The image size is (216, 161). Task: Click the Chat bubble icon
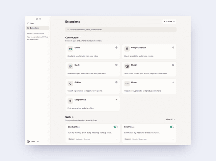(28, 23)
